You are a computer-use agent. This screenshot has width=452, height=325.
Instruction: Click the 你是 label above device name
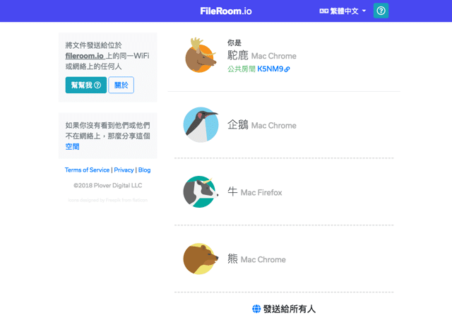[x=234, y=43]
